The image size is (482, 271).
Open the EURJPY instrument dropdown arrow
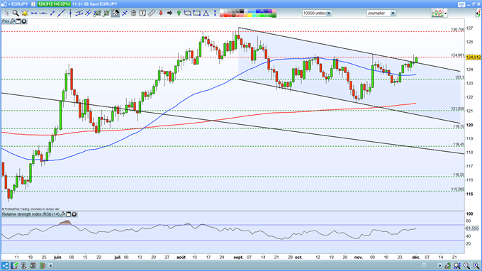click(9, 4)
